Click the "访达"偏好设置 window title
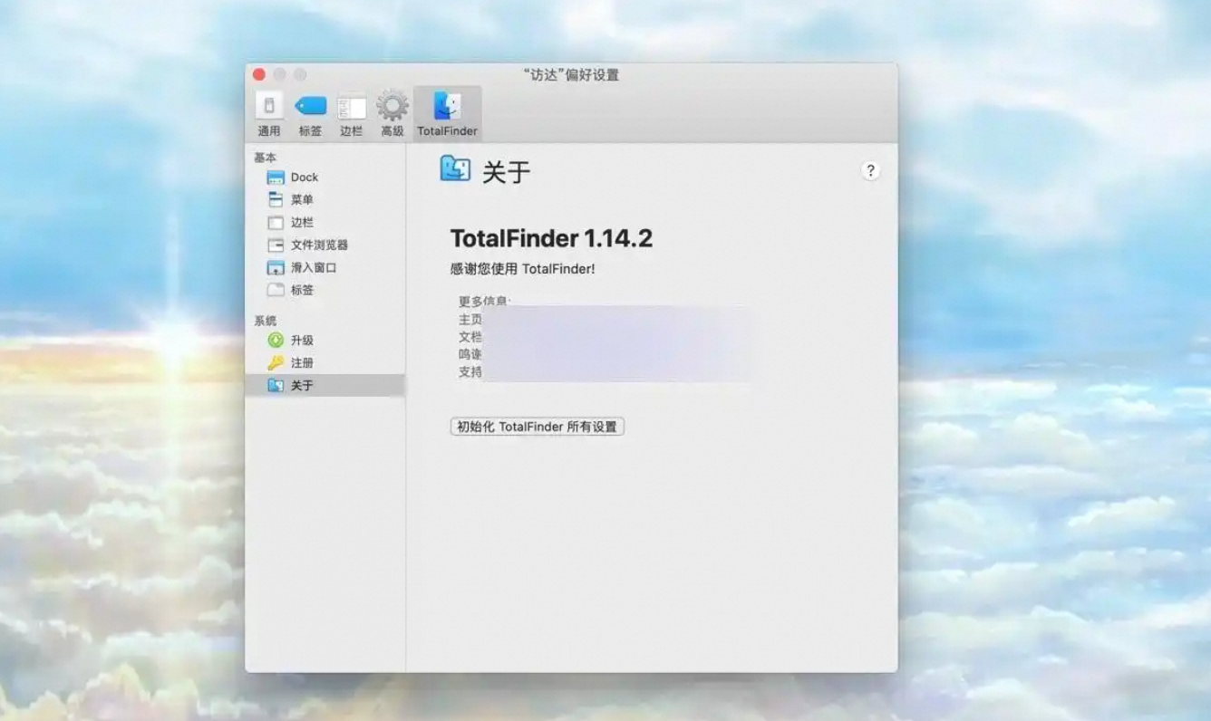 572,75
